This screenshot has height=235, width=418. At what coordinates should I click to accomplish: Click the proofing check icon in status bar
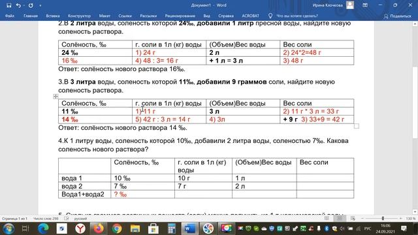67,219
